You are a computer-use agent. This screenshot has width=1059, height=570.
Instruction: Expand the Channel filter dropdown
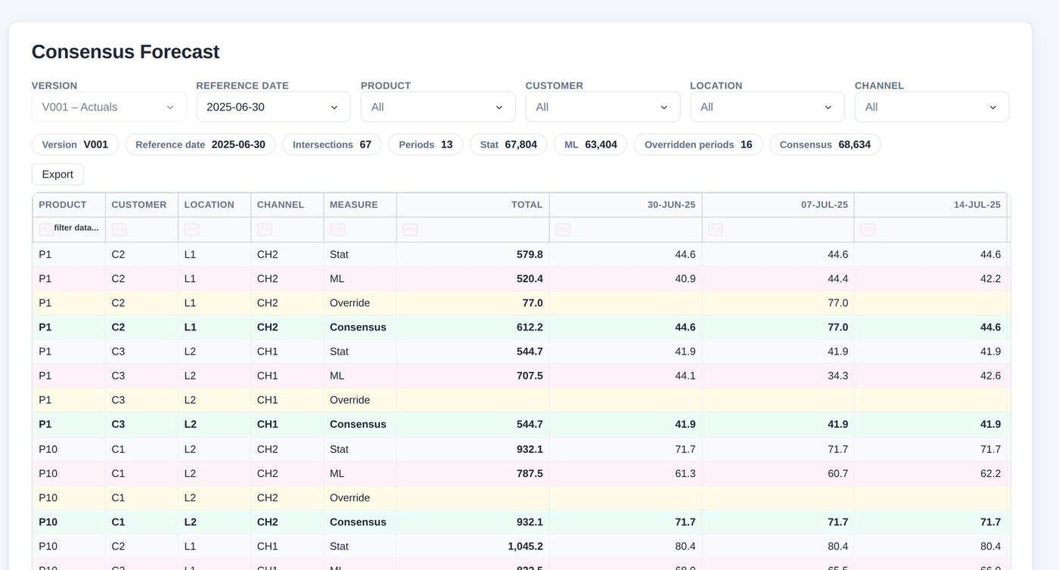(x=932, y=107)
